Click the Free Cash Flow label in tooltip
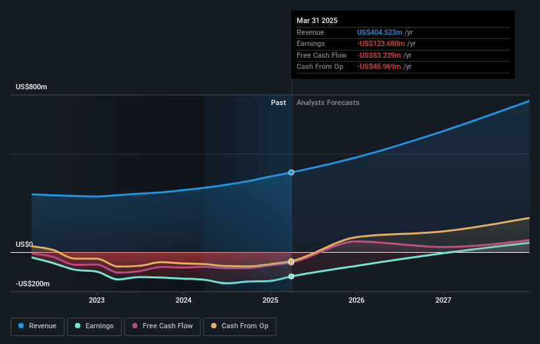Viewport: 540px width, 344px height. click(x=322, y=55)
